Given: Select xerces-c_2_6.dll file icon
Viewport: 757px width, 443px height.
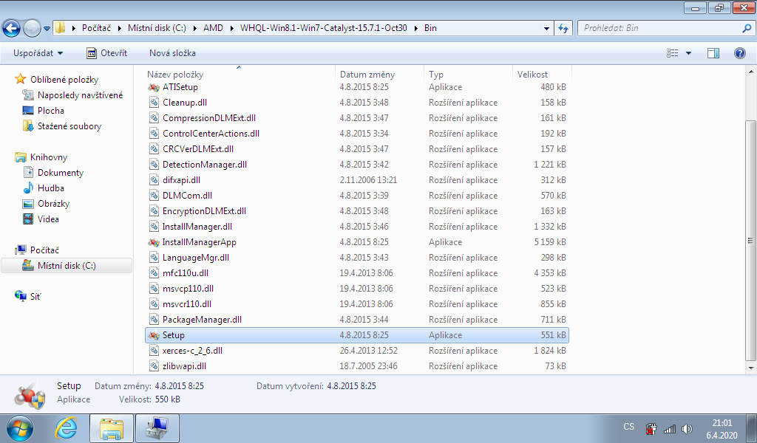Looking at the screenshot, I should tap(154, 351).
